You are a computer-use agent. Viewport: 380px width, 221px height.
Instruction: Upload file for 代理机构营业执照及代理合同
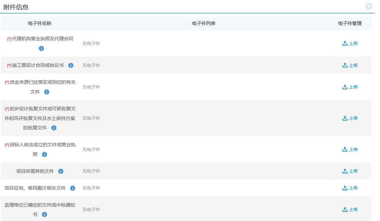350,43
